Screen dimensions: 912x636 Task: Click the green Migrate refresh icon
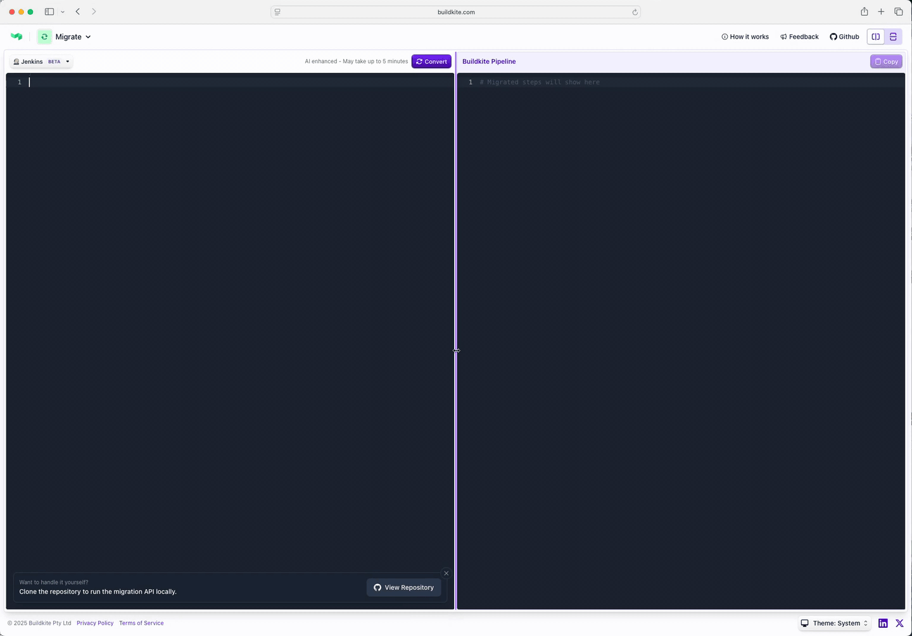point(44,37)
